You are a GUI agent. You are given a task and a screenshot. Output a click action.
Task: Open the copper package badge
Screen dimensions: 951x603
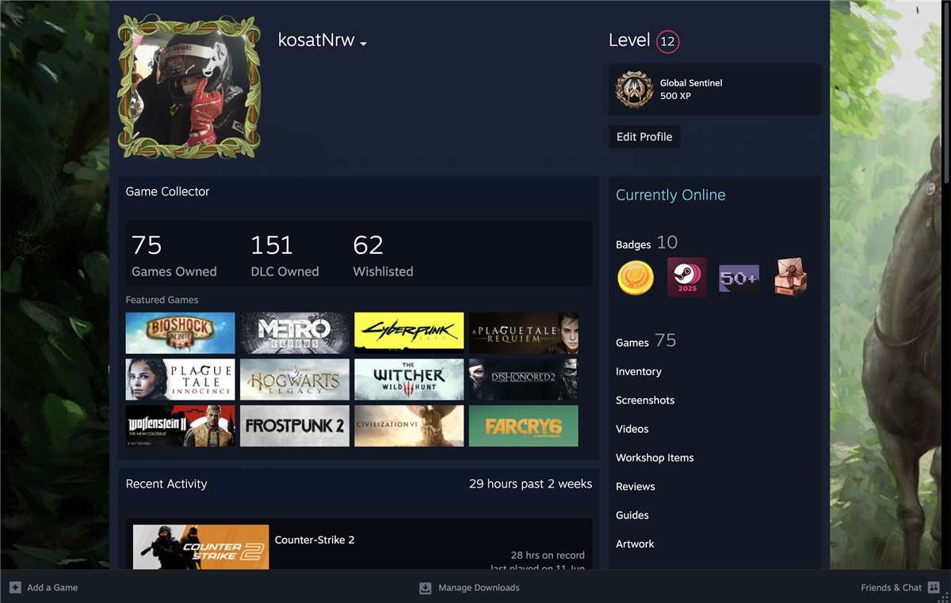click(790, 278)
